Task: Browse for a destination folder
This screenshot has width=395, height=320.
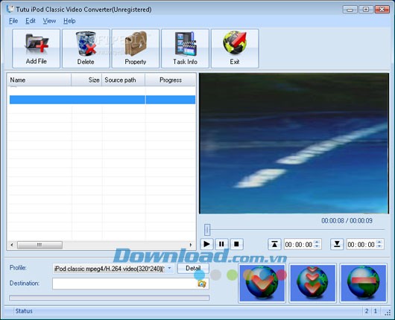Action: point(202,284)
